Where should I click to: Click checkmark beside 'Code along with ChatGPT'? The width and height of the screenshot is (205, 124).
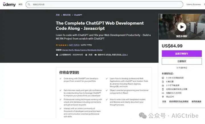point(61,79)
